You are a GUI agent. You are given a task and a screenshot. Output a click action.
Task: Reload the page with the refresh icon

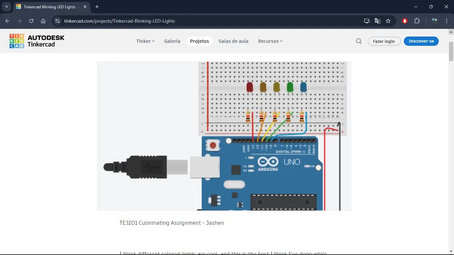click(x=31, y=21)
